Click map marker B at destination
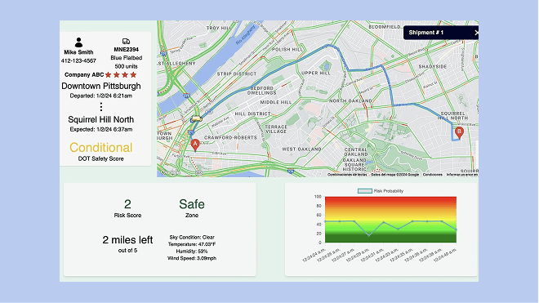This screenshot has height=303, width=539. point(459,132)
